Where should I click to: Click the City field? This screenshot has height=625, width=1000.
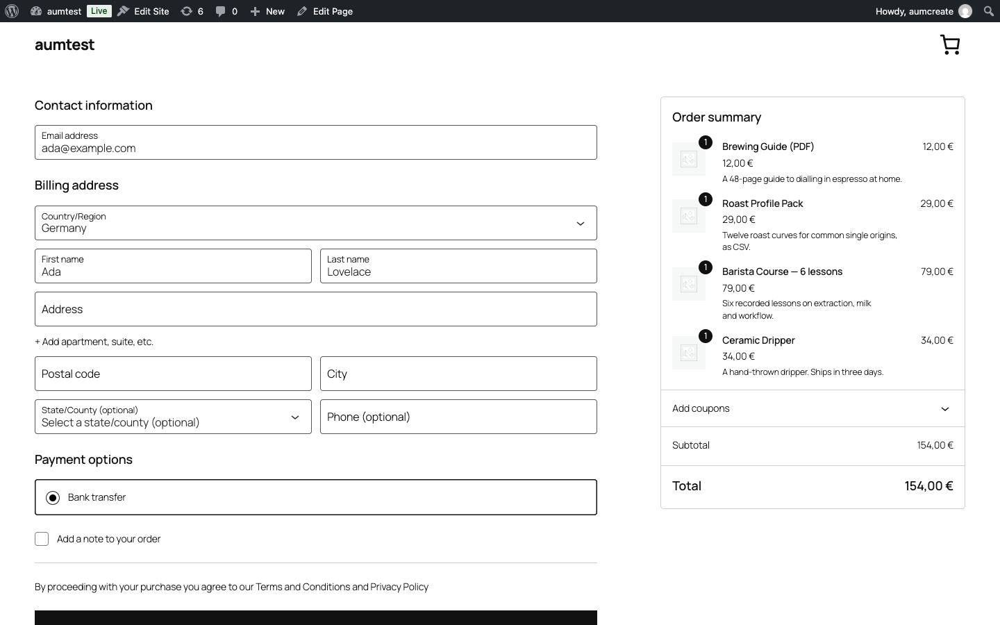pos(458,374)
